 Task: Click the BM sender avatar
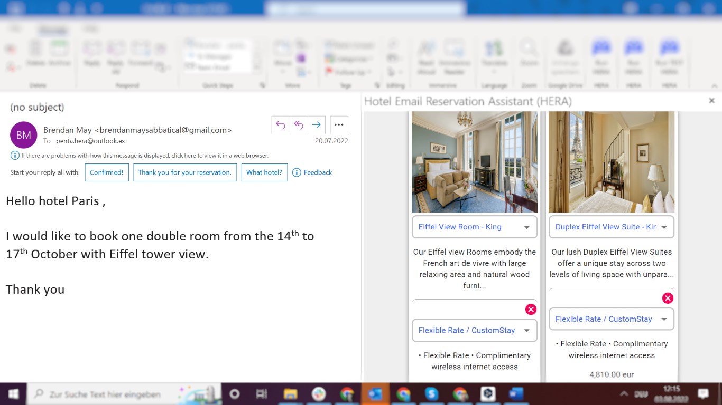[x=24, y=135]
